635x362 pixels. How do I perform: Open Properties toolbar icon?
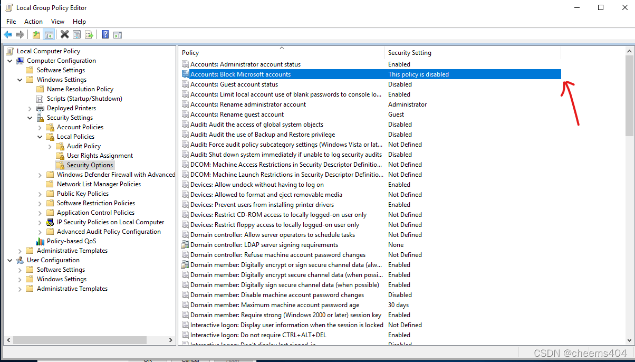[76, 34]
